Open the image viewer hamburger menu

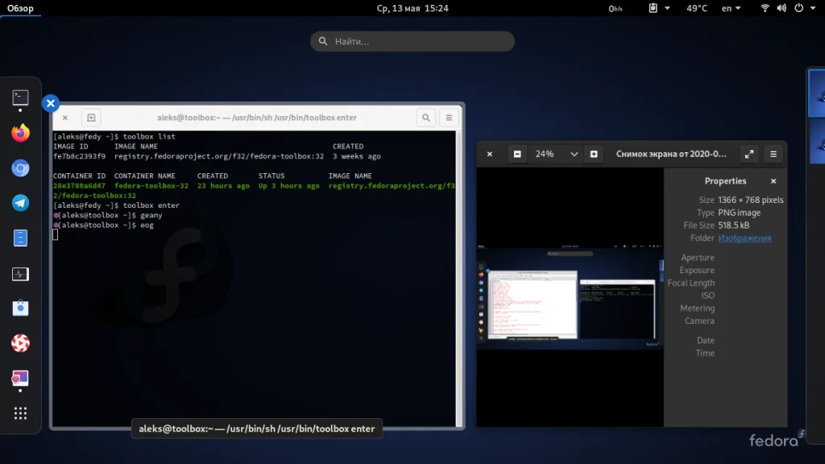[773, 154]
